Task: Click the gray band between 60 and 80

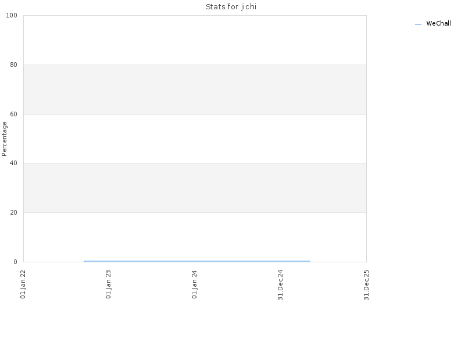Action: (x=195, y=90)
